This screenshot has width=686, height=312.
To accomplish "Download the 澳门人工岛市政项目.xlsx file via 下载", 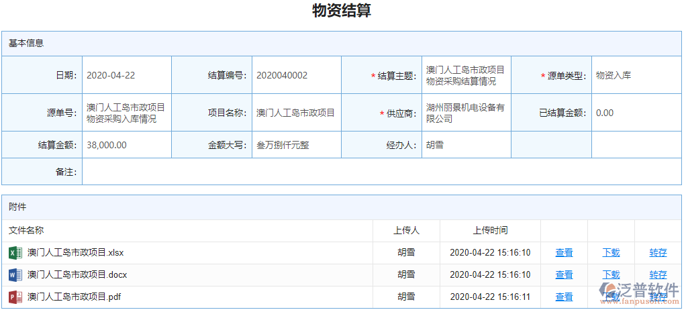I will [611, 253].
